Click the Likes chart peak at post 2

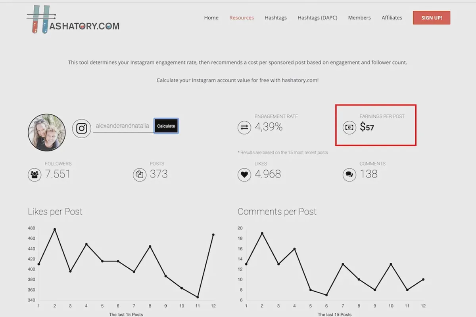point(55,229)
